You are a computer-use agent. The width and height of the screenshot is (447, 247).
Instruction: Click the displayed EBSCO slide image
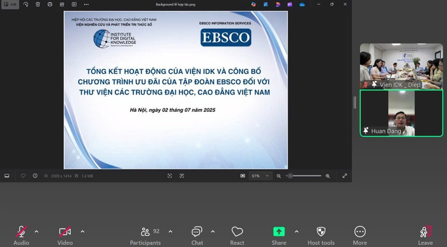[x=176, y=90]
